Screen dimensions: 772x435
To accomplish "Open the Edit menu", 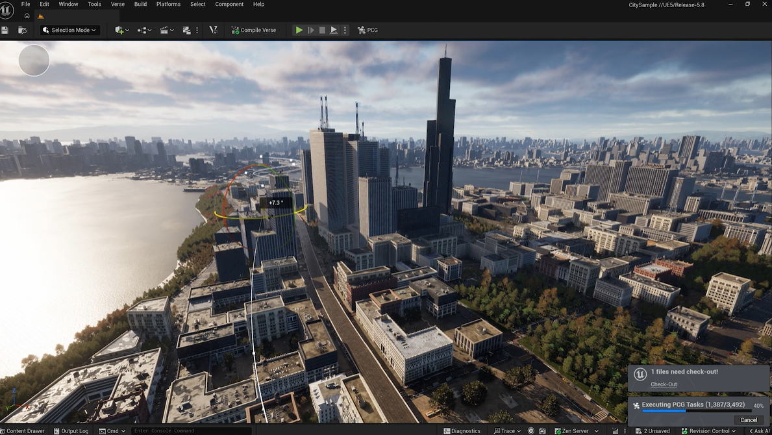I will [44, 4].
